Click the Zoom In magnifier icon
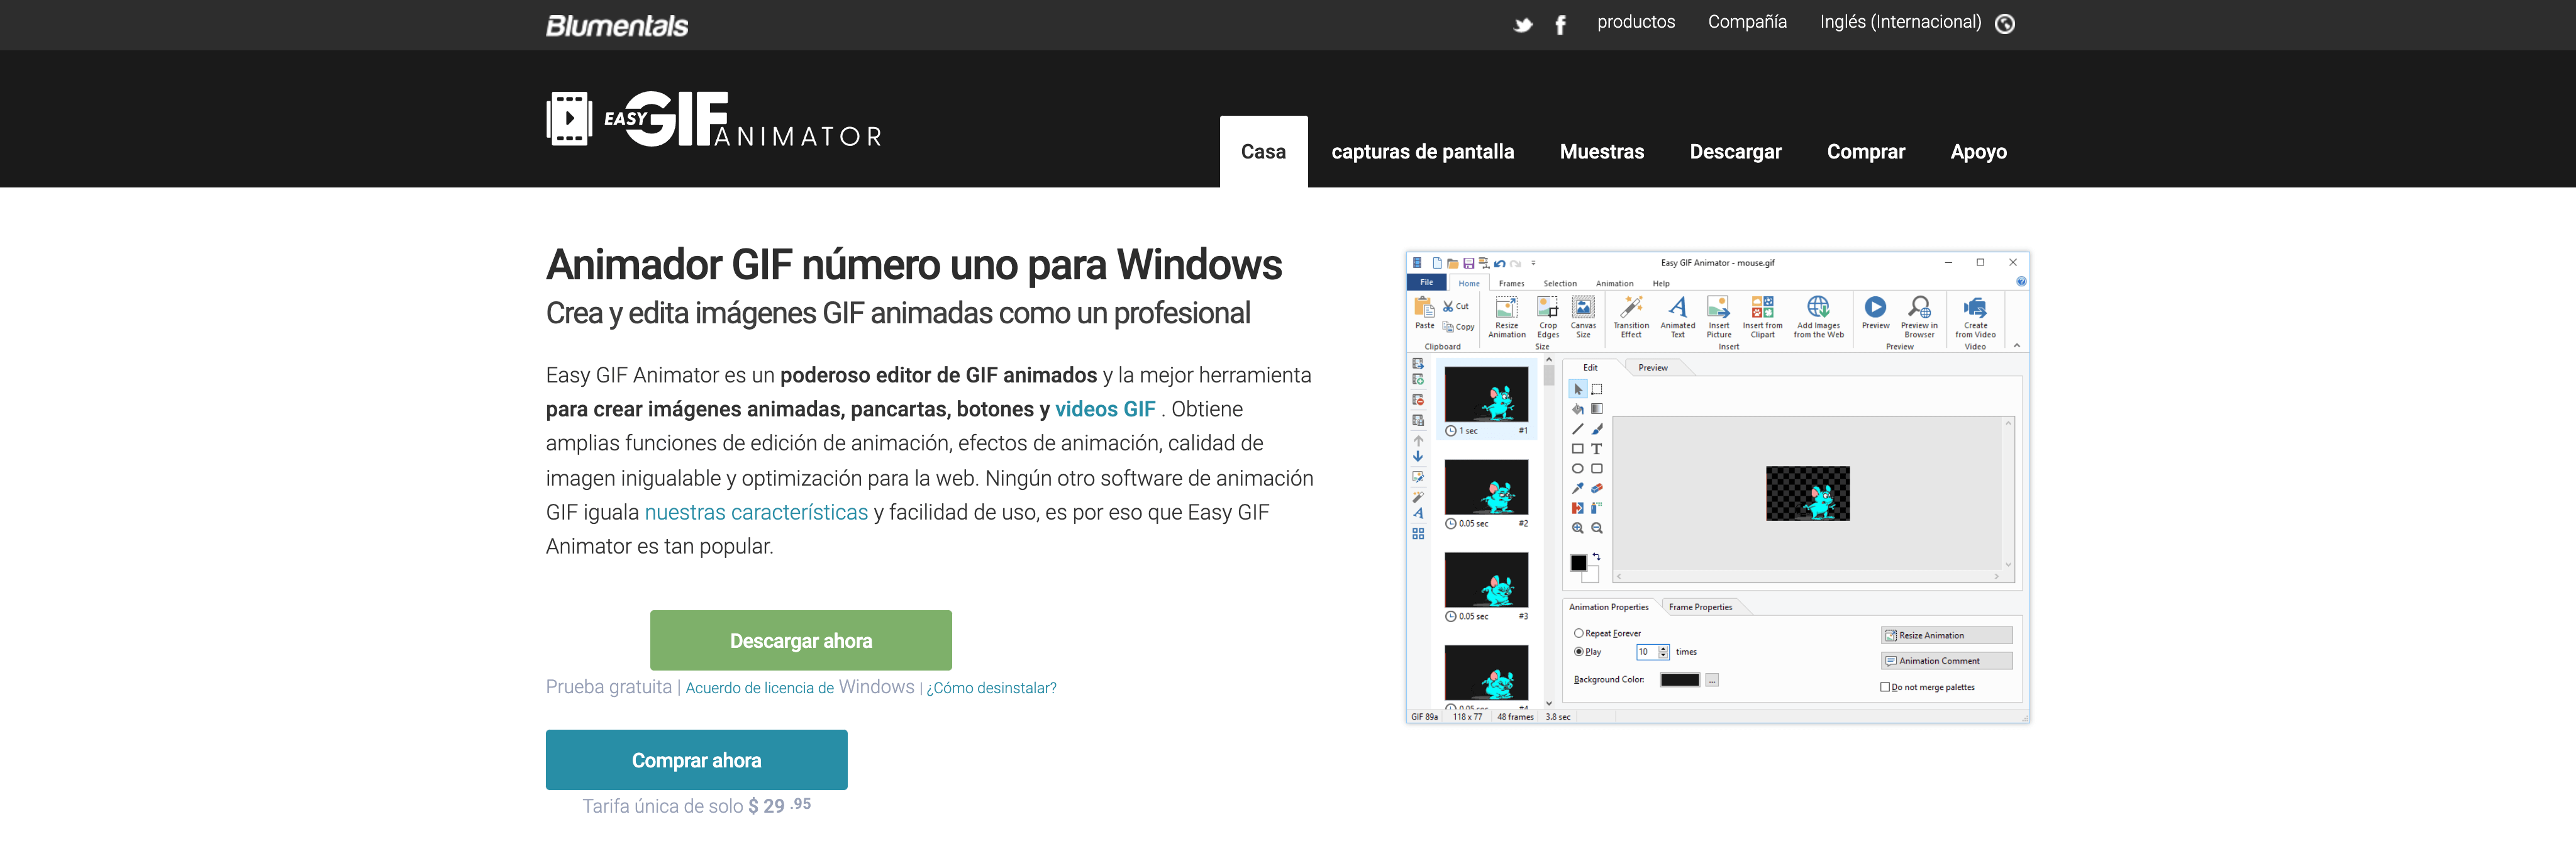Viewport: 2576px width, 858px height. tap(1578, 528)
